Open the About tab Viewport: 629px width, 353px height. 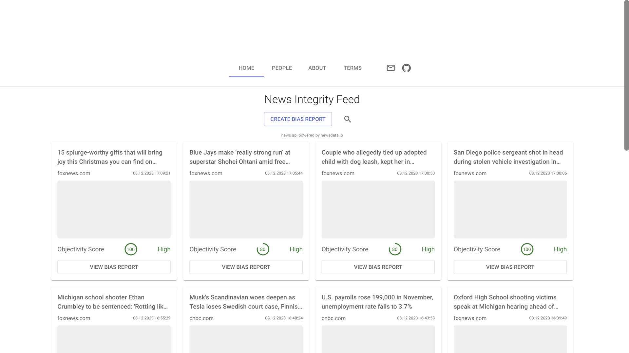317,68
